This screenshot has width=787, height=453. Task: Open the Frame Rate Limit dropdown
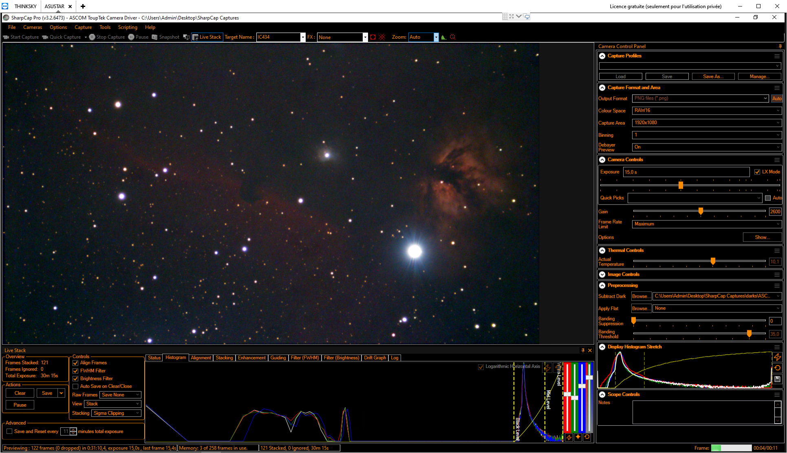click(706, 224)
